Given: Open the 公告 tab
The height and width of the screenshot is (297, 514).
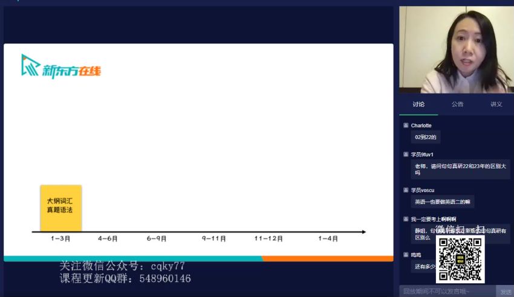Looking at the screenshot, I should (x=457, y=104).
